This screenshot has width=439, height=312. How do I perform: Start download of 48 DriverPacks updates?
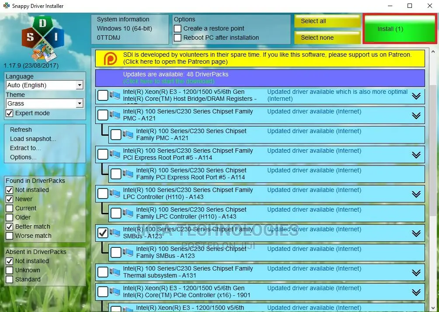click(260, 78)
